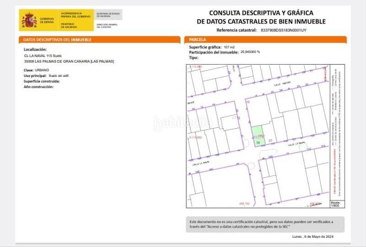Click the Dirección General del Catastro label

[x=107, y=26]
